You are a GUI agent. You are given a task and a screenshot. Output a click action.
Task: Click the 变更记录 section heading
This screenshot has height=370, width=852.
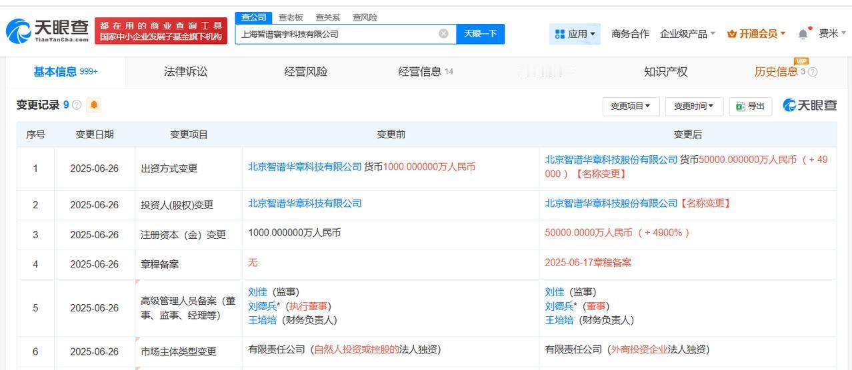tap(38, 105)
